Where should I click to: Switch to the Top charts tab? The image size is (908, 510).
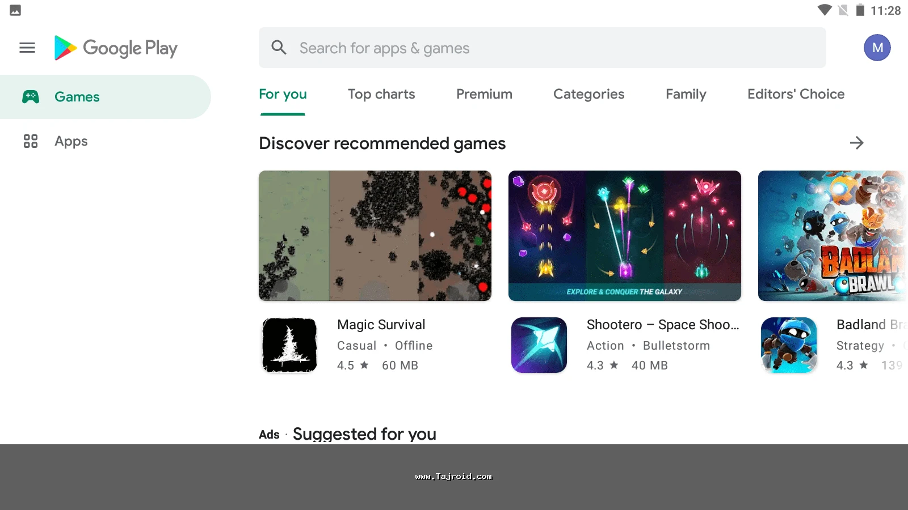pos(381,94)
